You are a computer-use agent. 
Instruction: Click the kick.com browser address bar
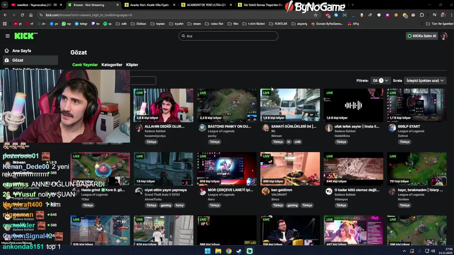pyautogui.click(x=177, y=15)
